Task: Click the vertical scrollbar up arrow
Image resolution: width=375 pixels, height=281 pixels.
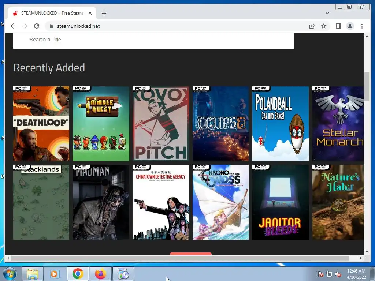Action: click(x=367, y=36)
